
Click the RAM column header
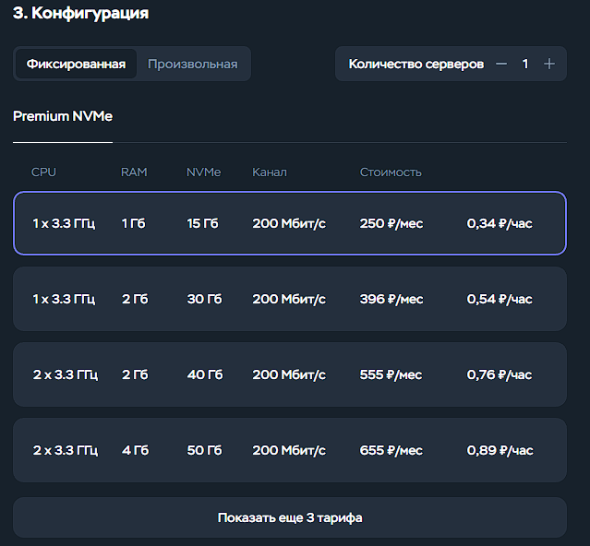134,172
